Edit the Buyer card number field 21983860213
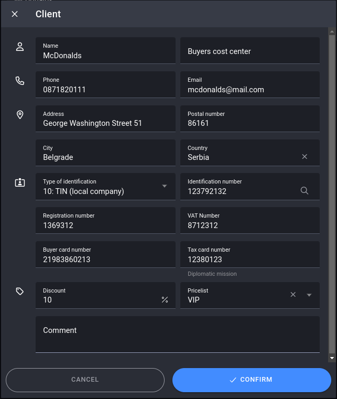 105,254
